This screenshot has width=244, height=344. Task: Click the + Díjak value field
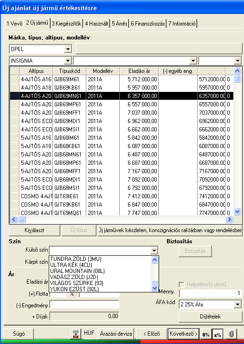point(84,316)
